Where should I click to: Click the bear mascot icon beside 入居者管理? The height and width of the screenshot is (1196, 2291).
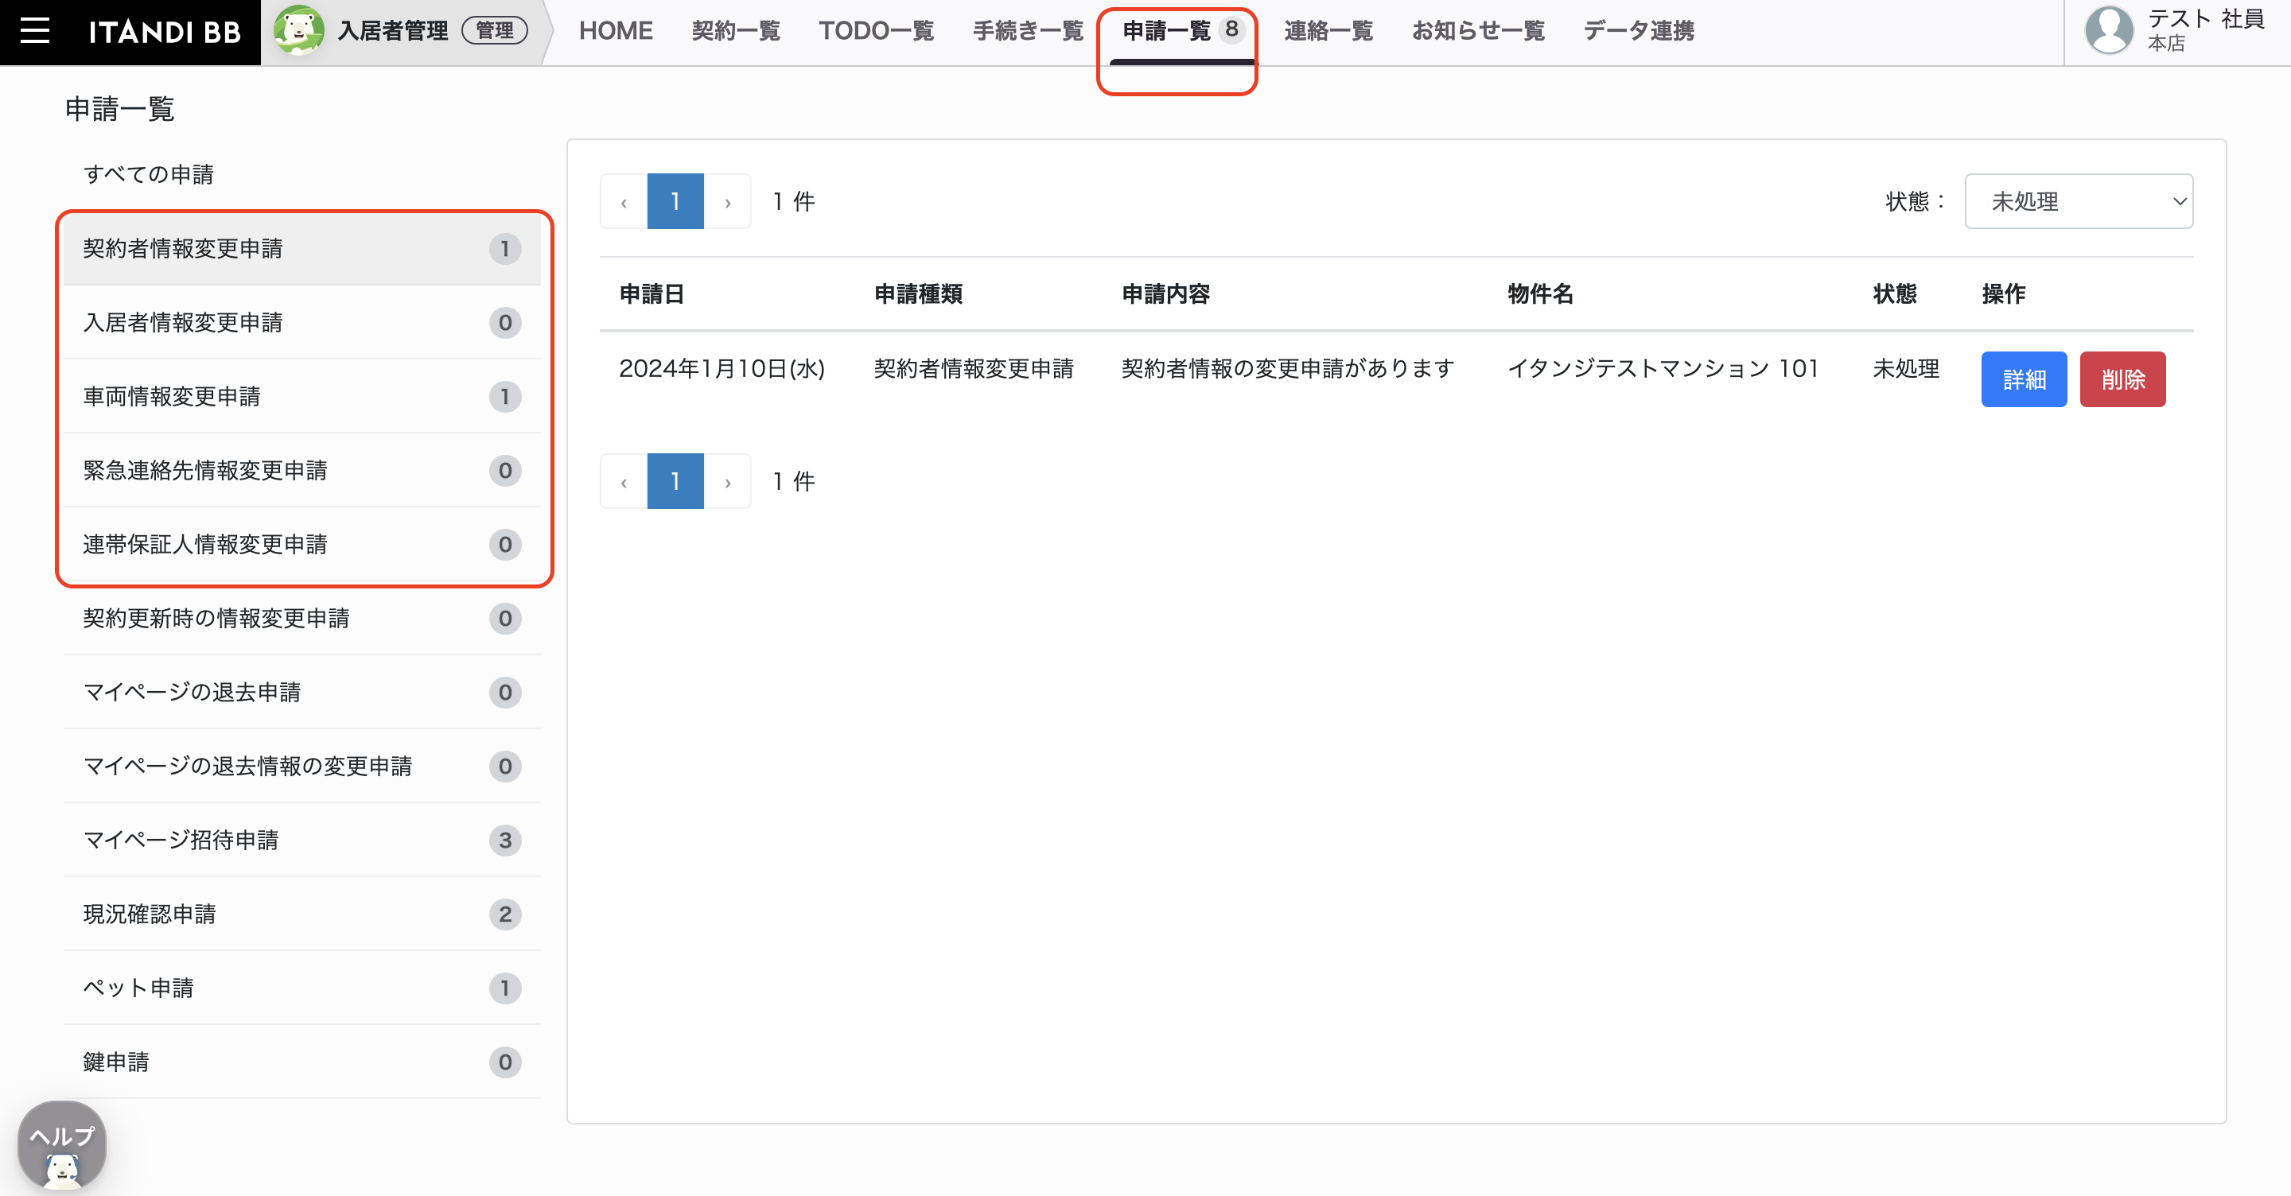(298, 30)
